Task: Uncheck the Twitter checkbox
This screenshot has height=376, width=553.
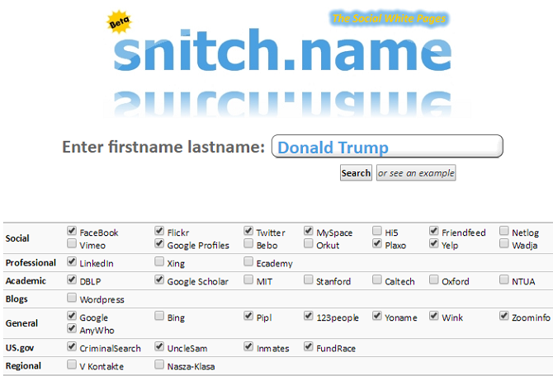Action: pyautogui.click(x=248, y=231)
